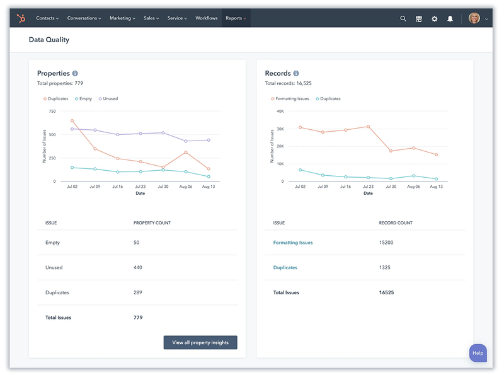Image resolution: width=504 pixels, height=375 pixels.
Task: Go to Workflows in the navigation
Action: [x=207, y=18]
